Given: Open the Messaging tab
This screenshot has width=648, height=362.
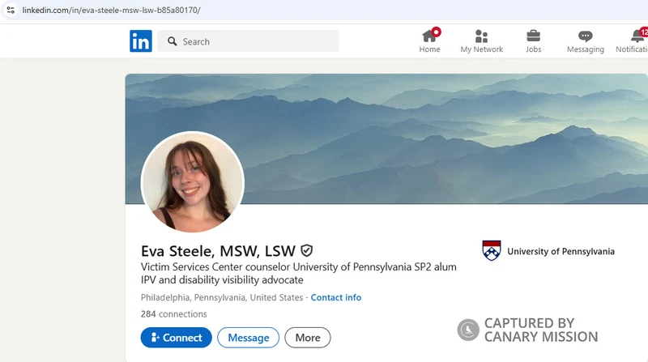Looking at the screenshot, I should [585, 42].
